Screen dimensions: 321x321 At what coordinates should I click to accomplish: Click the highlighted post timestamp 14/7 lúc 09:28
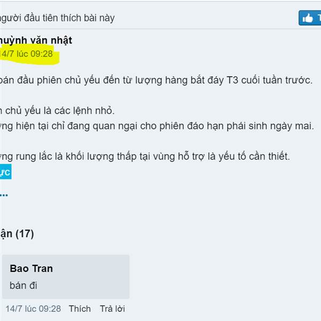[x=27, y=54]
